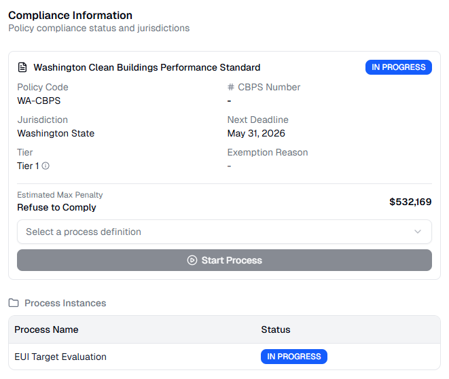
Task: Click the $532,169 penalty amount
Action: [410, 202]
